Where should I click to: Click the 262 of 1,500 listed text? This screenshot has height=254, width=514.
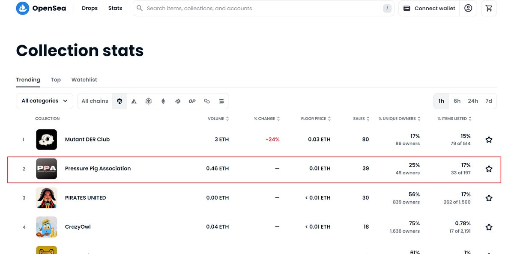click(x=457, y=202)
